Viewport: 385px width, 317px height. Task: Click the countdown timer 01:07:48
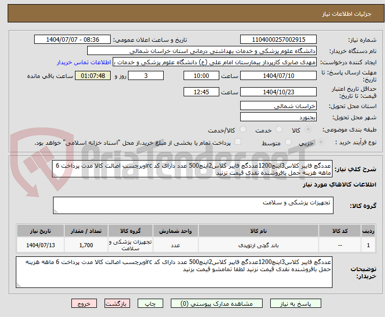[93, 75]
